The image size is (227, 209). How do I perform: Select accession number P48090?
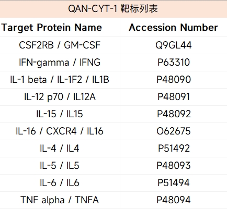click(x=174, y=80)
